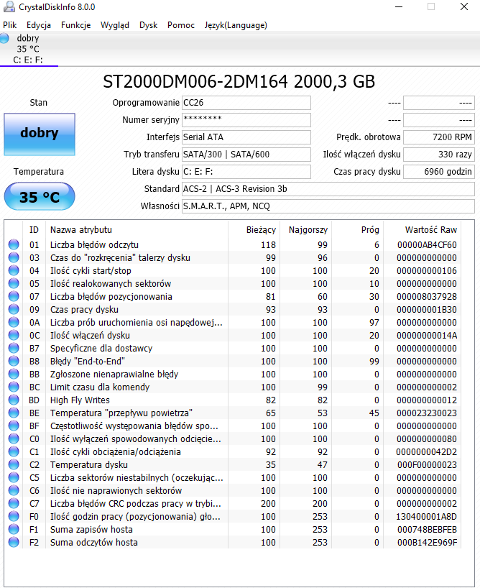
Task: Click the 35 °C temperature button
Action: coord(40,196)
